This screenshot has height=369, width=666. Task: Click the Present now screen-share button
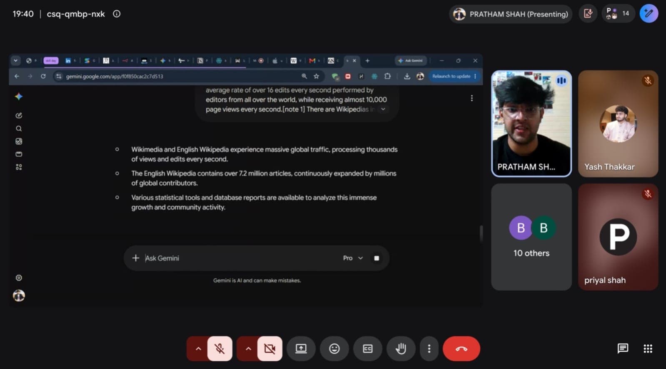point(301,349)
